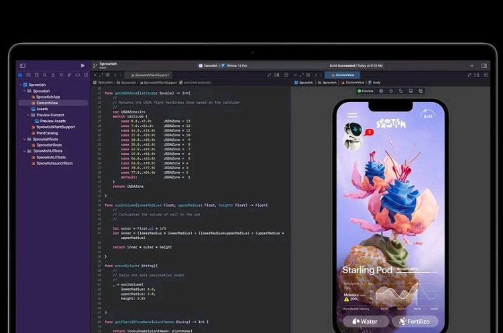
Task: Go back in left editor history
Action: click(x=115, y=75)
